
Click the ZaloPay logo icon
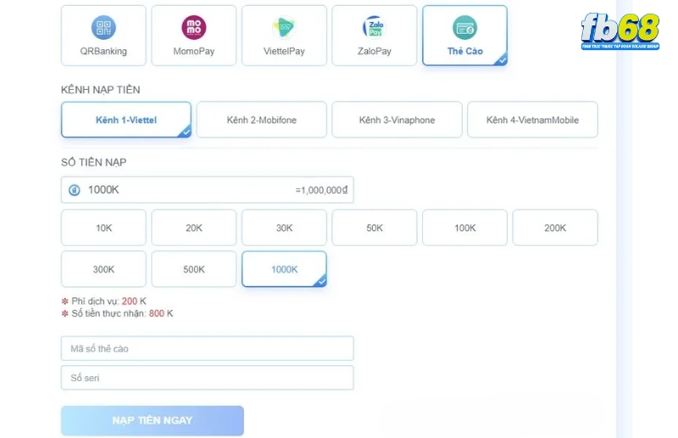[x=375, y=27]
